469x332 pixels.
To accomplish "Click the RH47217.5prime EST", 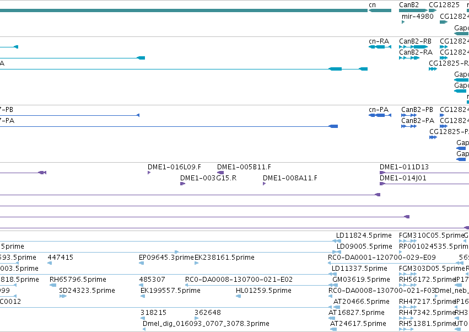I will 408,307.
